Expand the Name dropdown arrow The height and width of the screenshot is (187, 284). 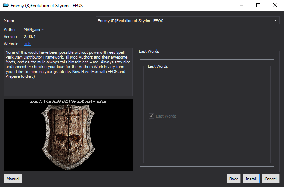275,21
